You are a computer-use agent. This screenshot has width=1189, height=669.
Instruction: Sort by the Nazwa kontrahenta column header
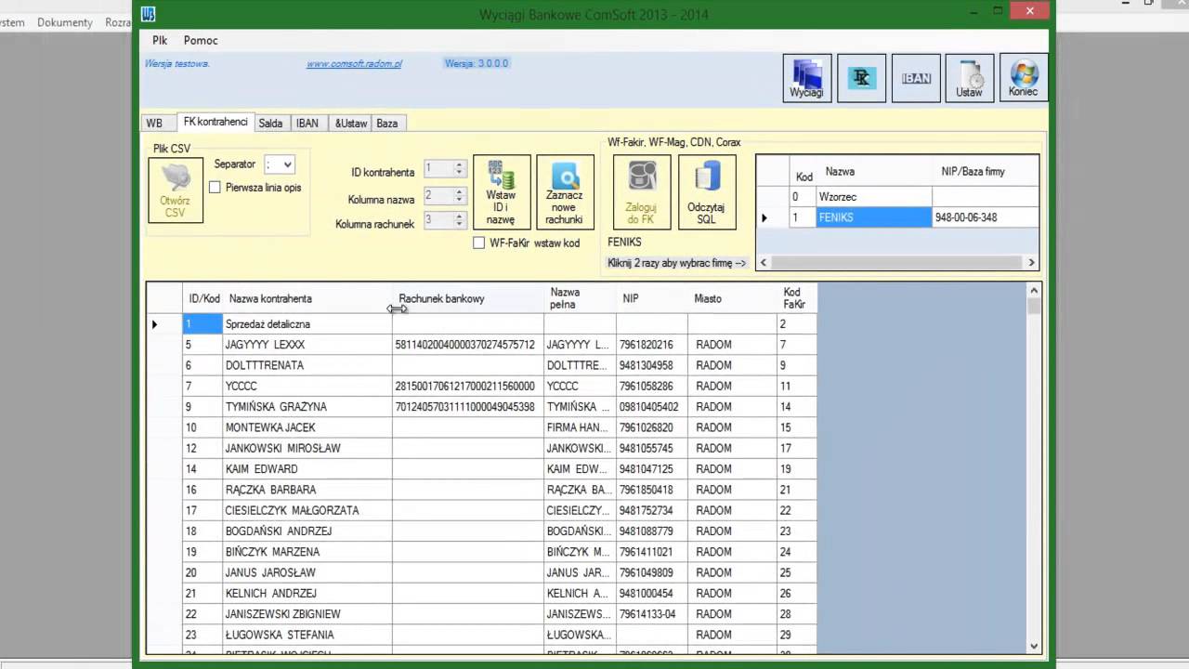[307, 299]
